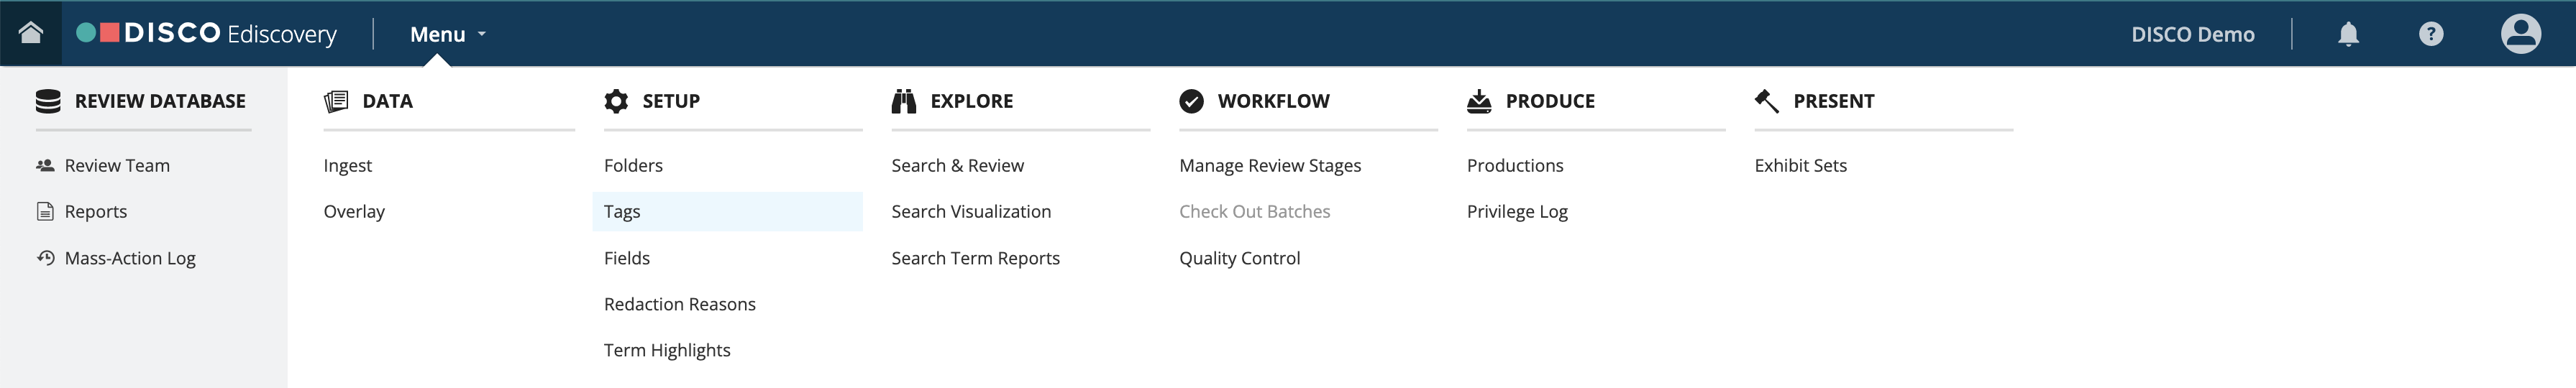
Task: Click the Setup gear icon
Action: coord(616,101)
